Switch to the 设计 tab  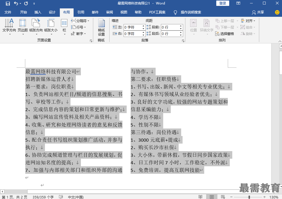tap(52, 12)
